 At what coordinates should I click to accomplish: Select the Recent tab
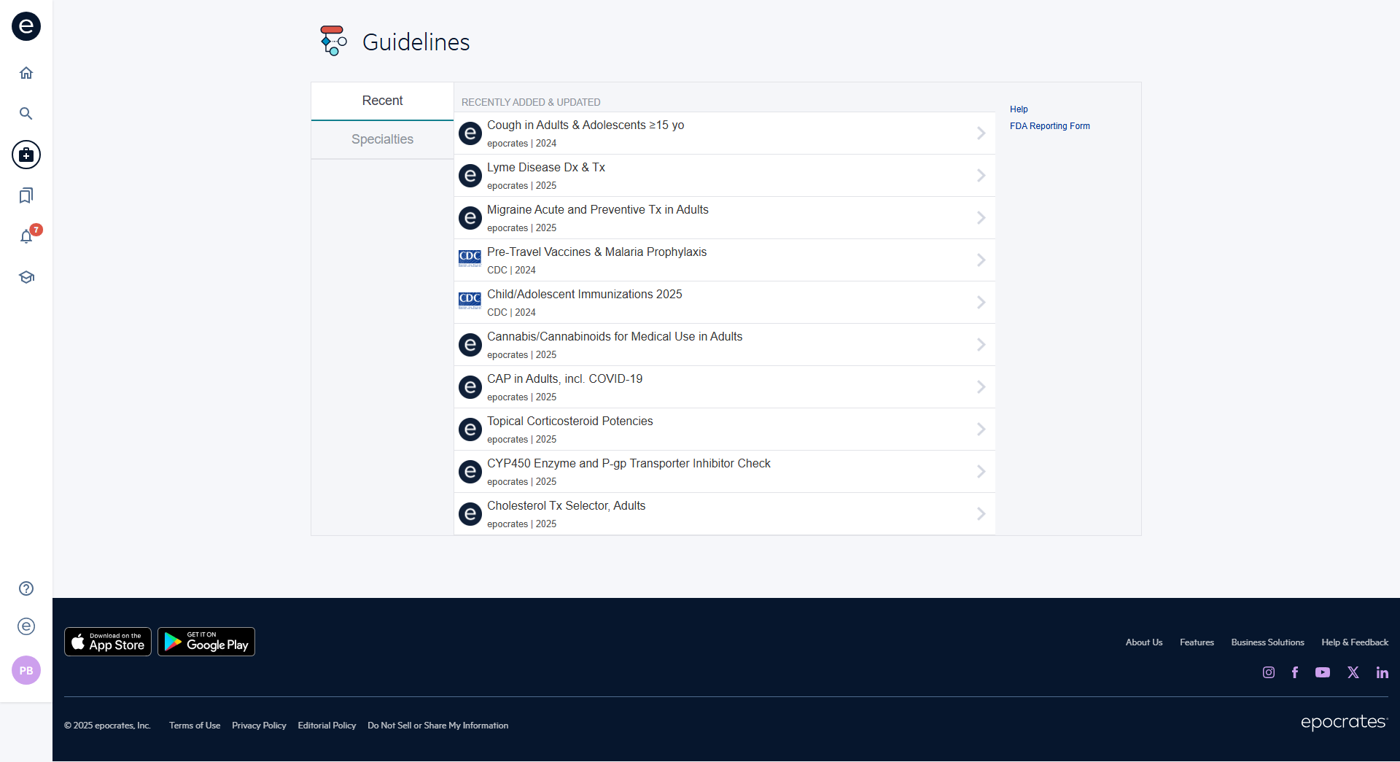(382, 101)
